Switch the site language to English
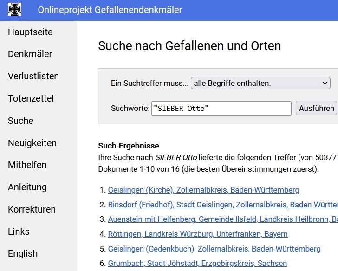This screenshot has height=271, width=338. pyautogui.click(x=23, y=253)
